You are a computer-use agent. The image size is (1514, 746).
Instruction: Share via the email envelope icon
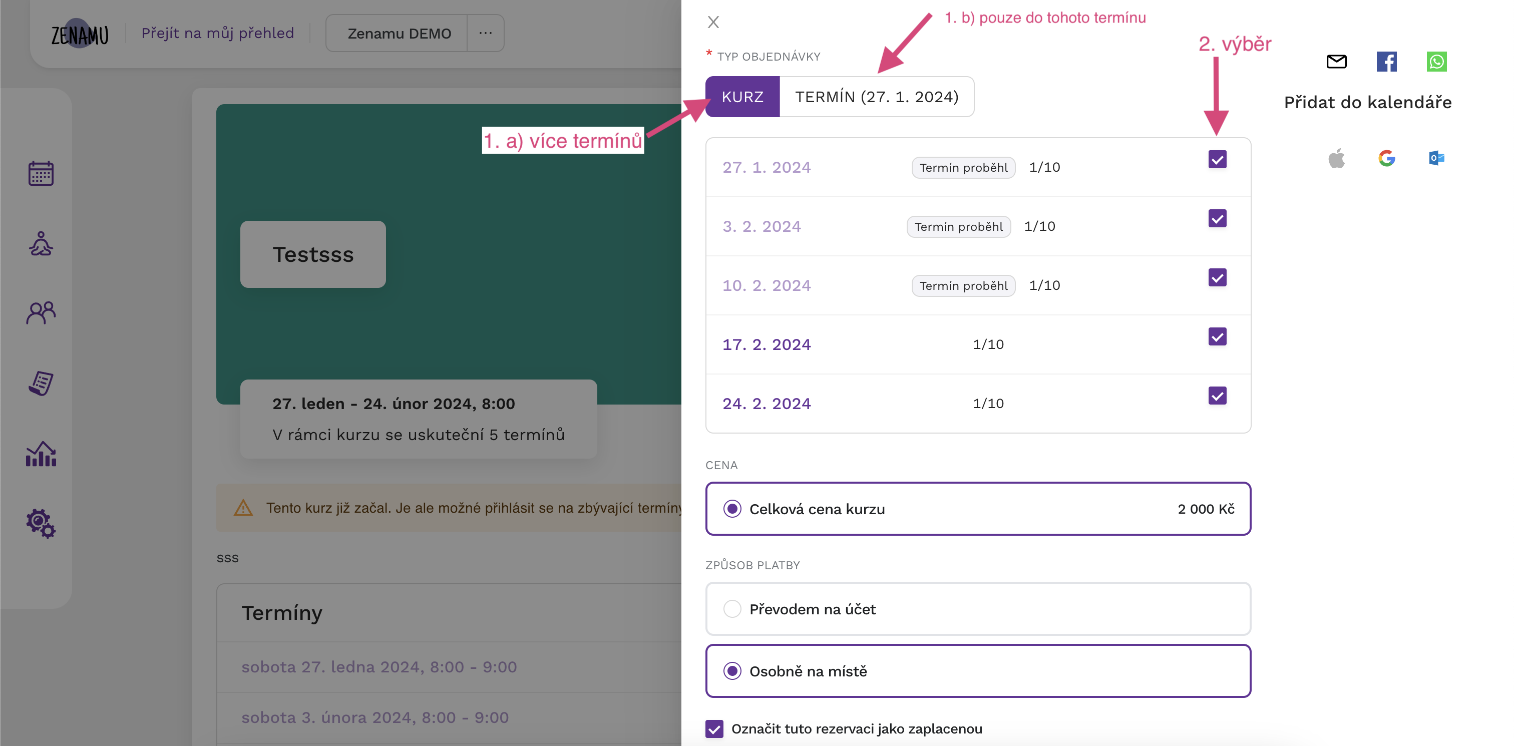1336,61
